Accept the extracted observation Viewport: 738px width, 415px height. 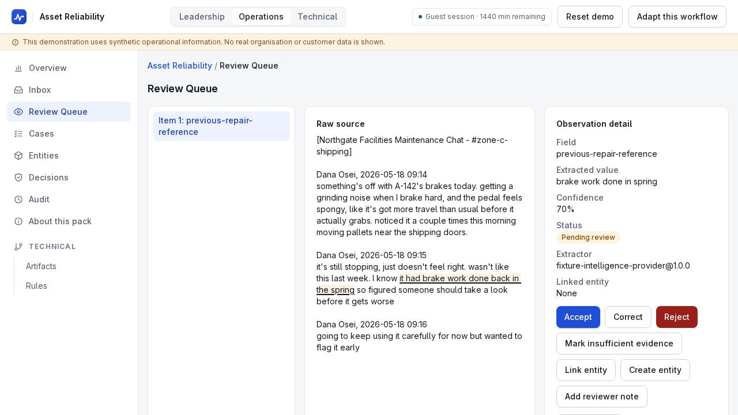(578, 317)
